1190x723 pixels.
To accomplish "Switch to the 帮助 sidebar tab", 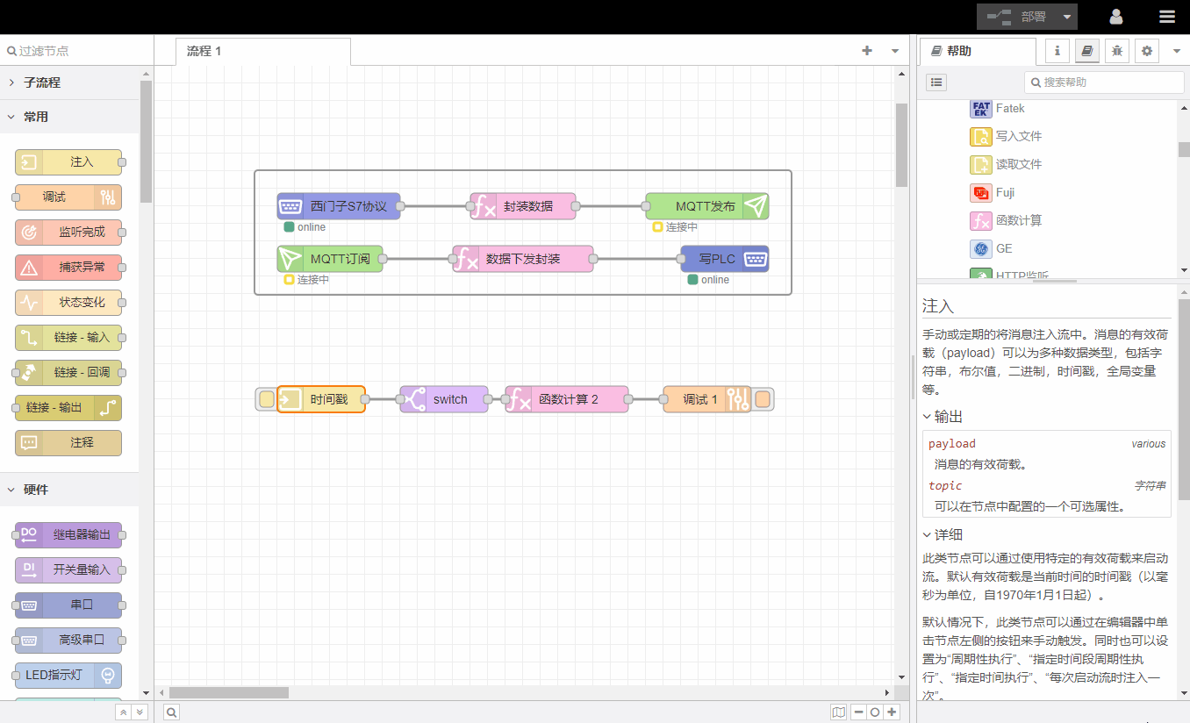I will click(x=958, y=51).
